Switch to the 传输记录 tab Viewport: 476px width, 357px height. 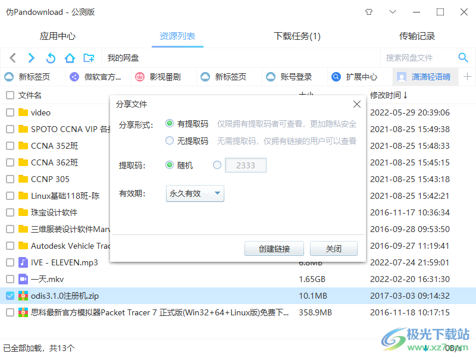pos(416,36)
